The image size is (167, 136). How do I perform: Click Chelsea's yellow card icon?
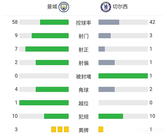101,129
